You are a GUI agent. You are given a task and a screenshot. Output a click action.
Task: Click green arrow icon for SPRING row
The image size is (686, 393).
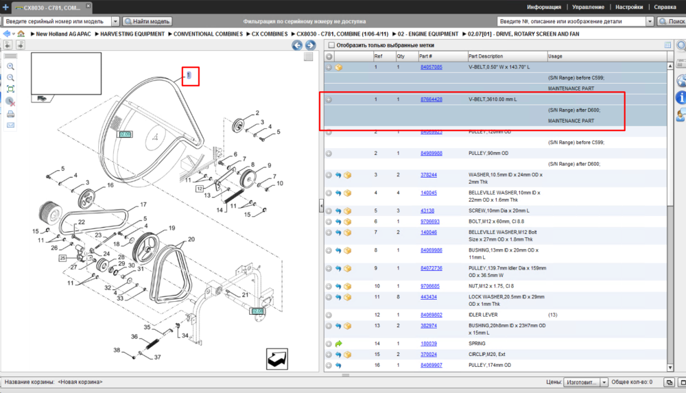point(338,344)
